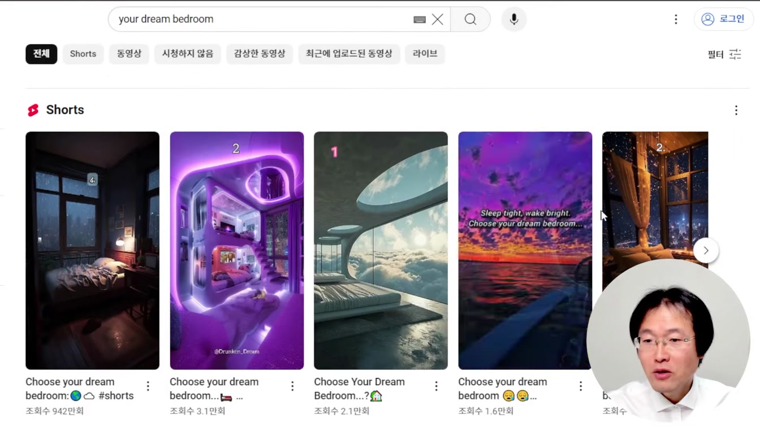Viewport: 760px width, 427px height.
Task: Open menu for the 3.1만회 views short
Action: coord(292,386)
